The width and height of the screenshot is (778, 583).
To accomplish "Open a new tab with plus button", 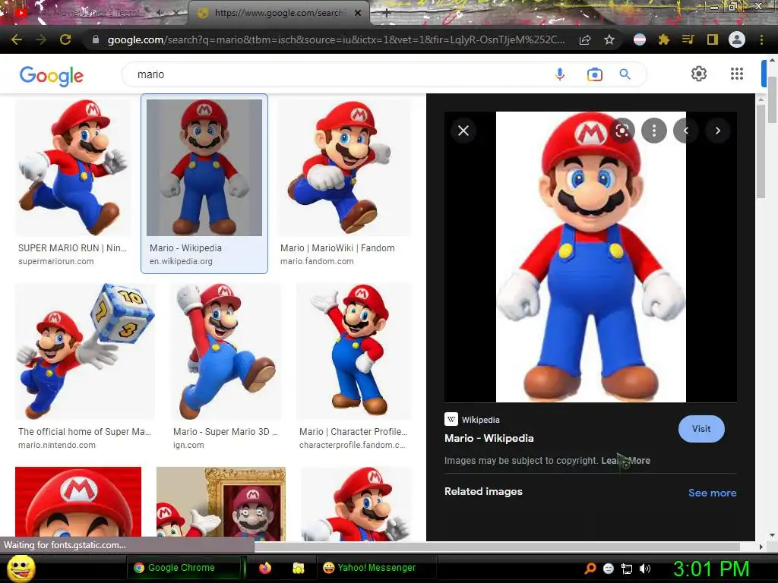I will coord(387,14).
